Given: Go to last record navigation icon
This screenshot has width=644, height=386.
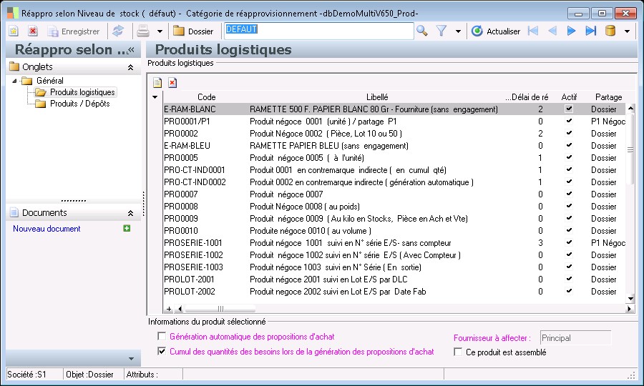Looking at the screenshot, I should (590, 31).
